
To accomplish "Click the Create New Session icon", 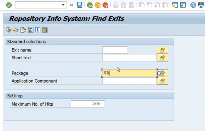I will pyautogui.click(x=175, y=5).
